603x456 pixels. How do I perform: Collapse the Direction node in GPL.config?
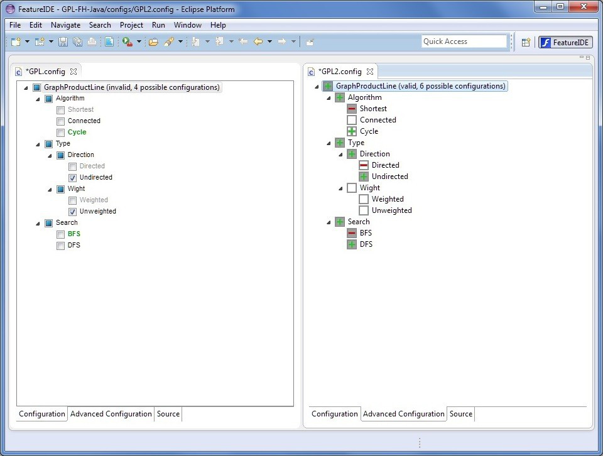[x=50, y=156]
